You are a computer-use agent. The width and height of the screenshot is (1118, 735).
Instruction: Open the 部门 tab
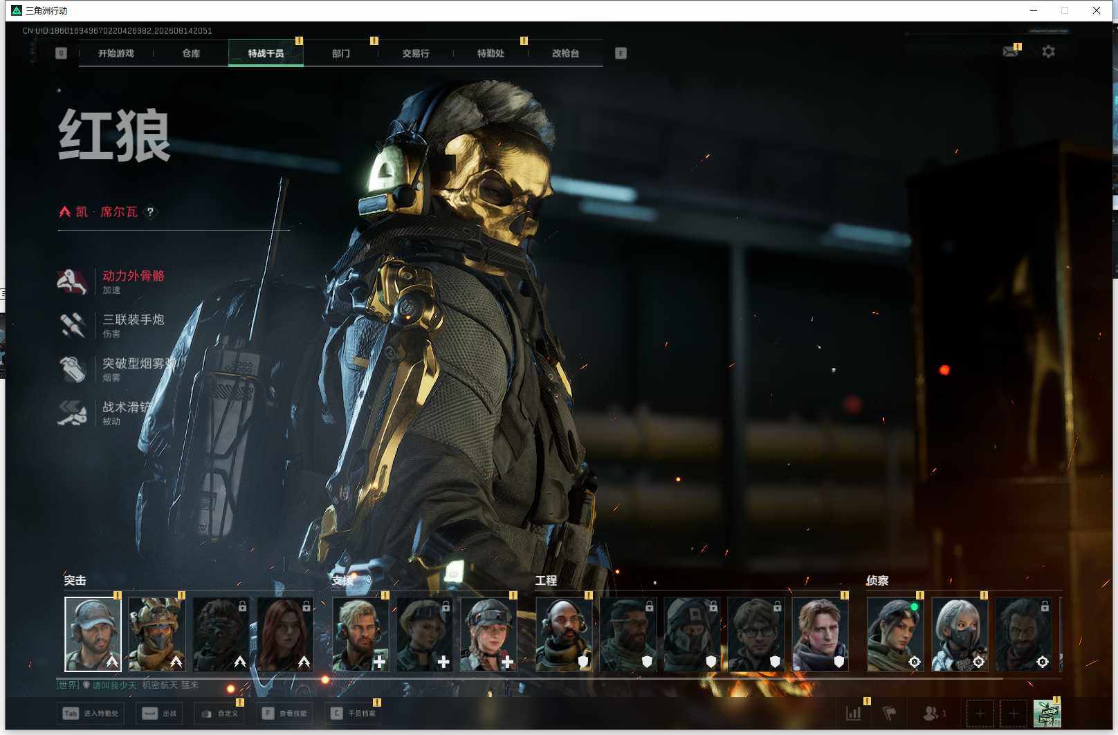(341, 53)
